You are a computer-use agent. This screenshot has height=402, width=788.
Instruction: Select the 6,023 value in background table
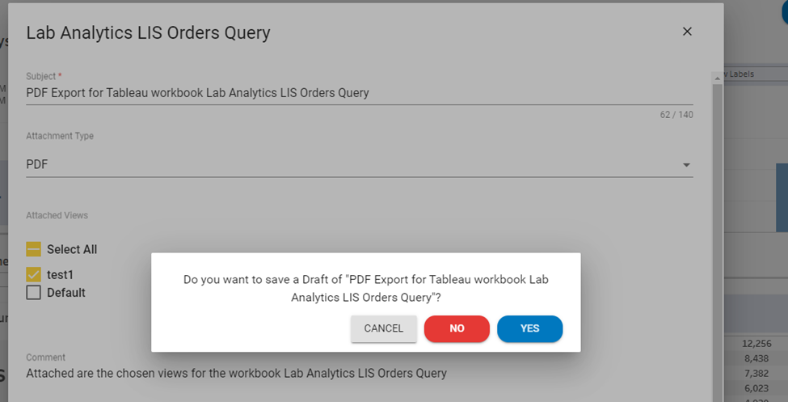click(x=758, y=387)
